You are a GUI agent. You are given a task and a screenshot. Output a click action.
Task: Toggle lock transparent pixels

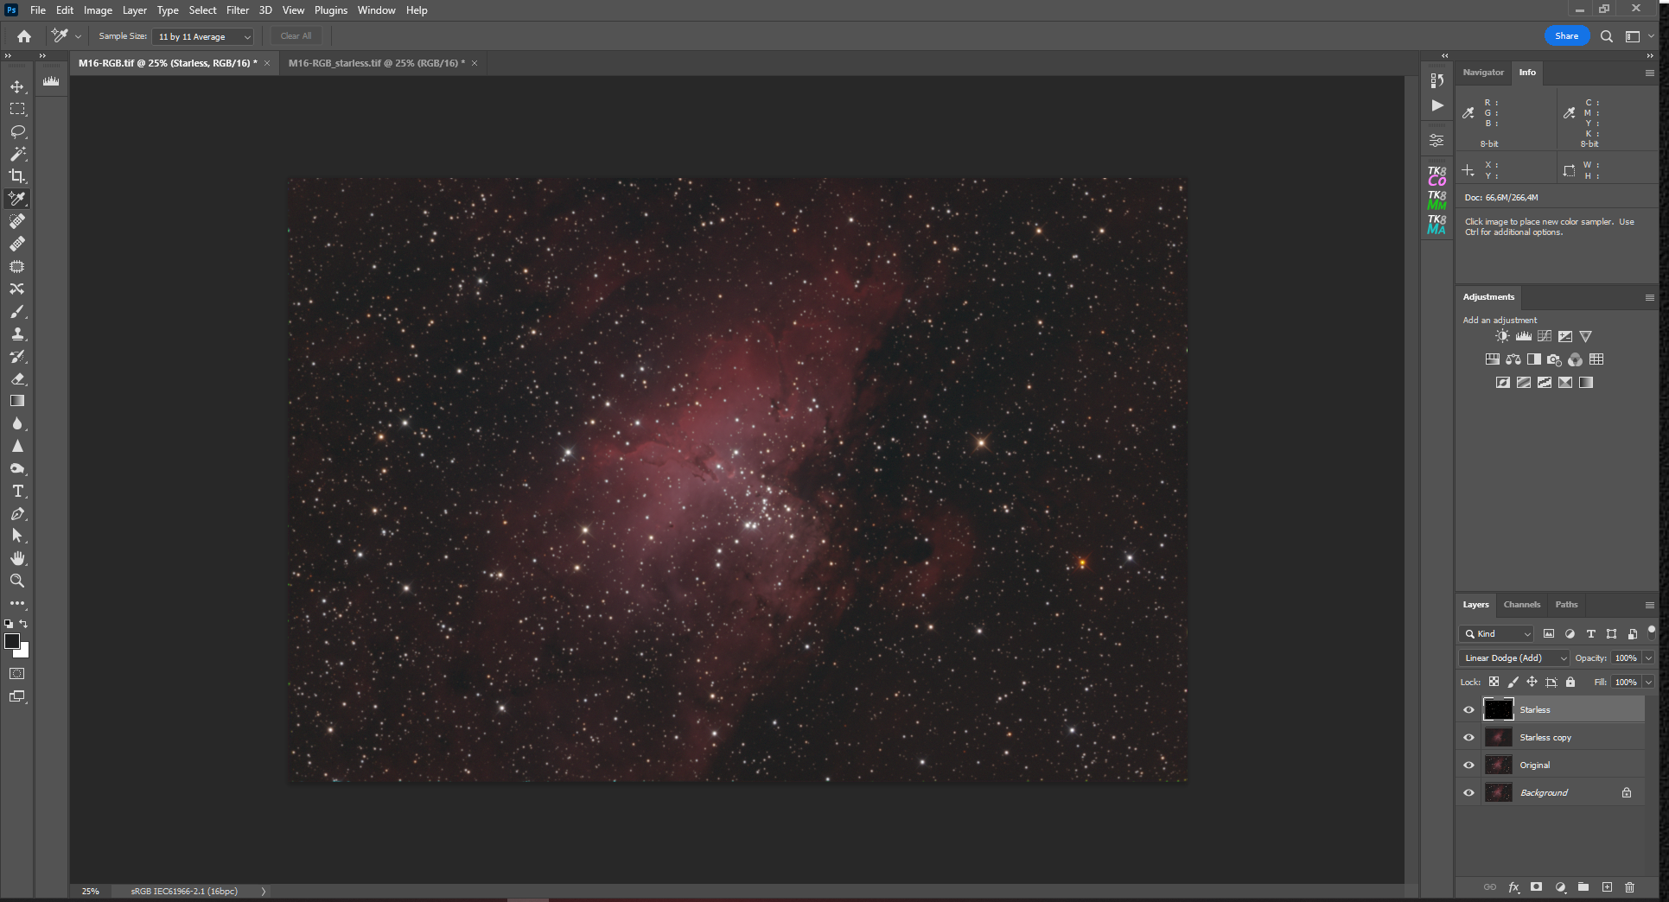pos(1494,683)
